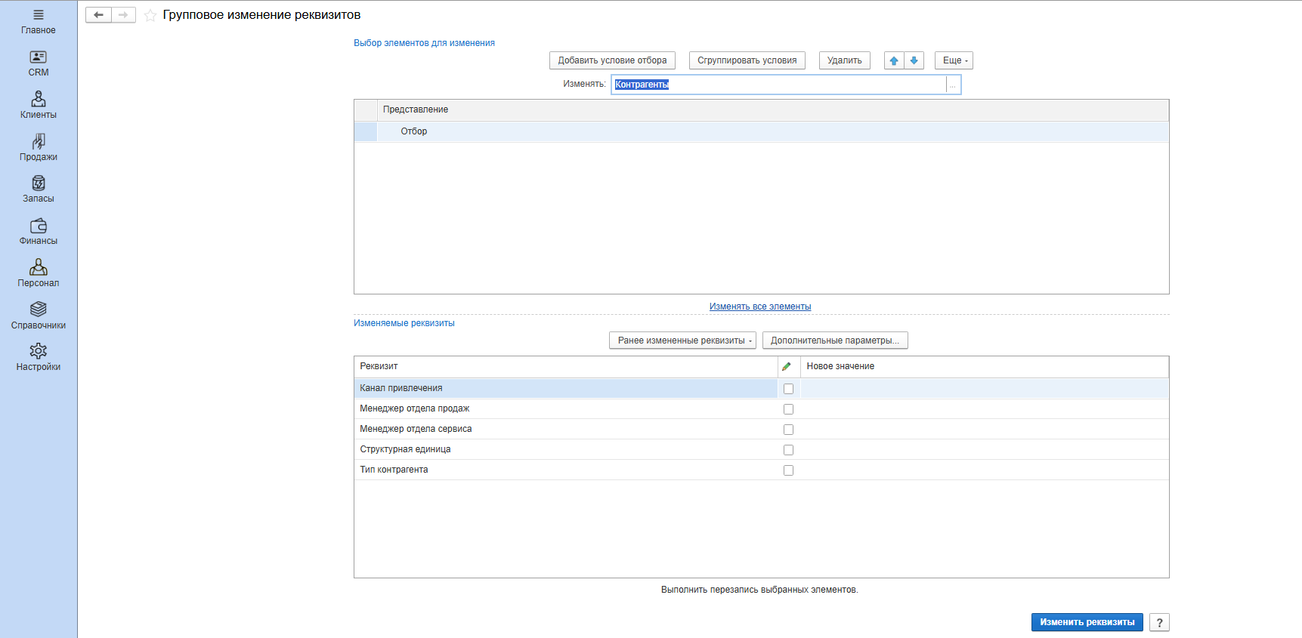
Task: Check the Канал привлечения checkbox
Action: [788, 389]
